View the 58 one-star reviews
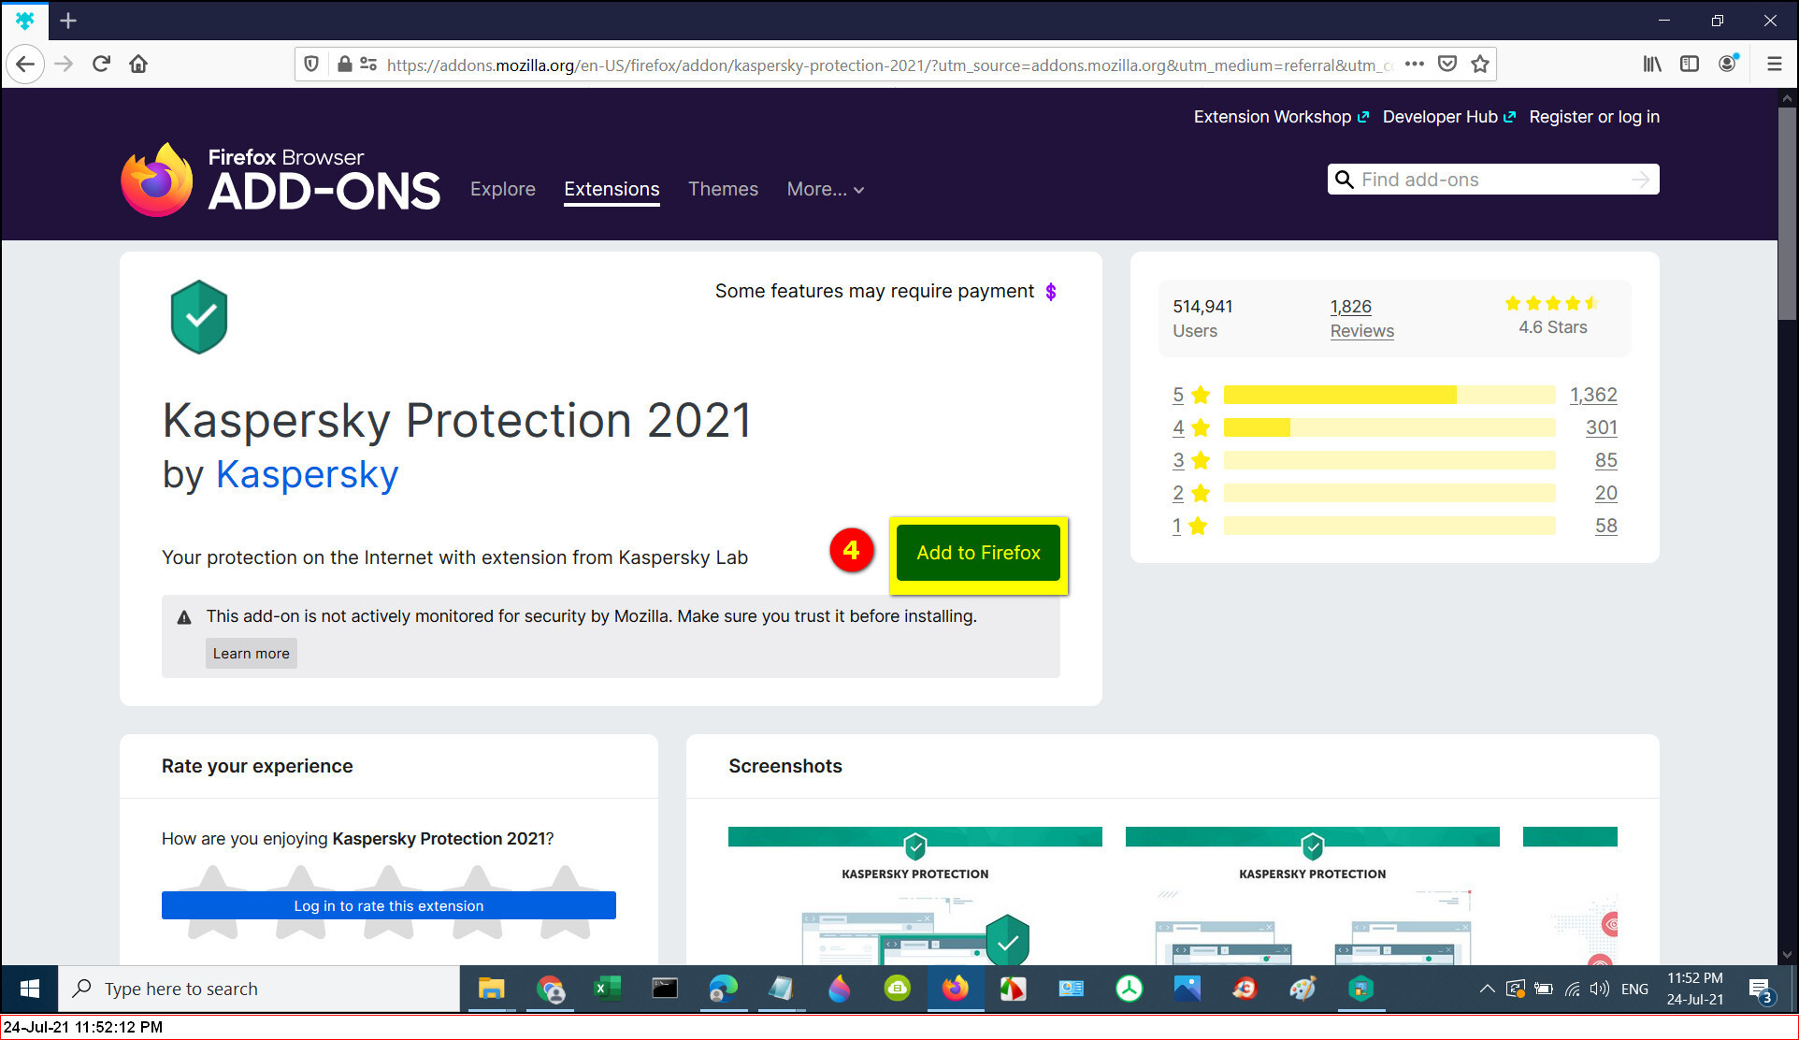1799x1040 pixels. 1606,526
